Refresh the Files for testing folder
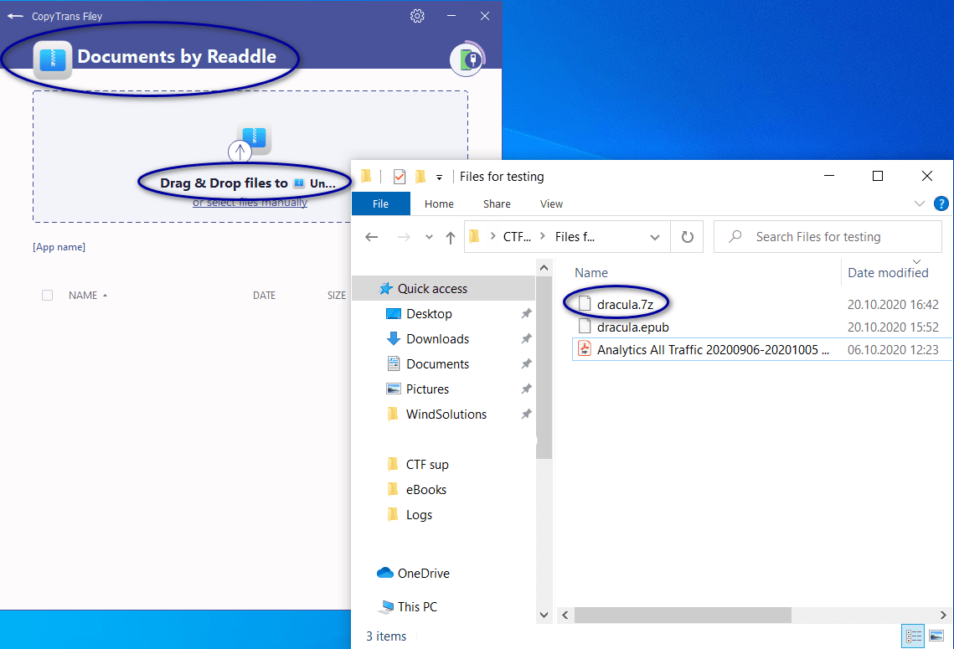Screen dimensions: 954x649 (687, 237)
